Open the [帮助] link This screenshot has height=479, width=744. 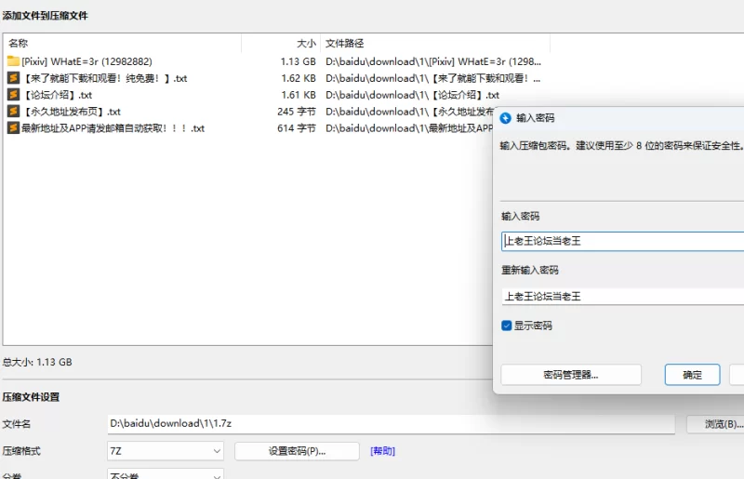point(382,451)
